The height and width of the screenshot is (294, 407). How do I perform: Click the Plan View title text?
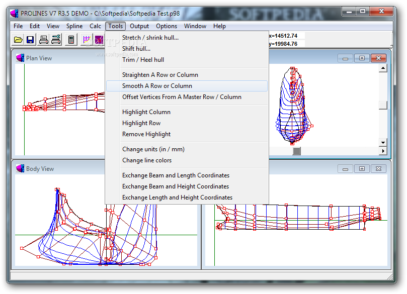pos(39,58)
